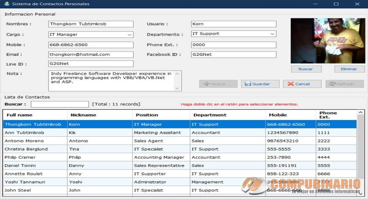Expand the Departmento combo box
This screenshot has height=199, width=368.
[272, 34]
